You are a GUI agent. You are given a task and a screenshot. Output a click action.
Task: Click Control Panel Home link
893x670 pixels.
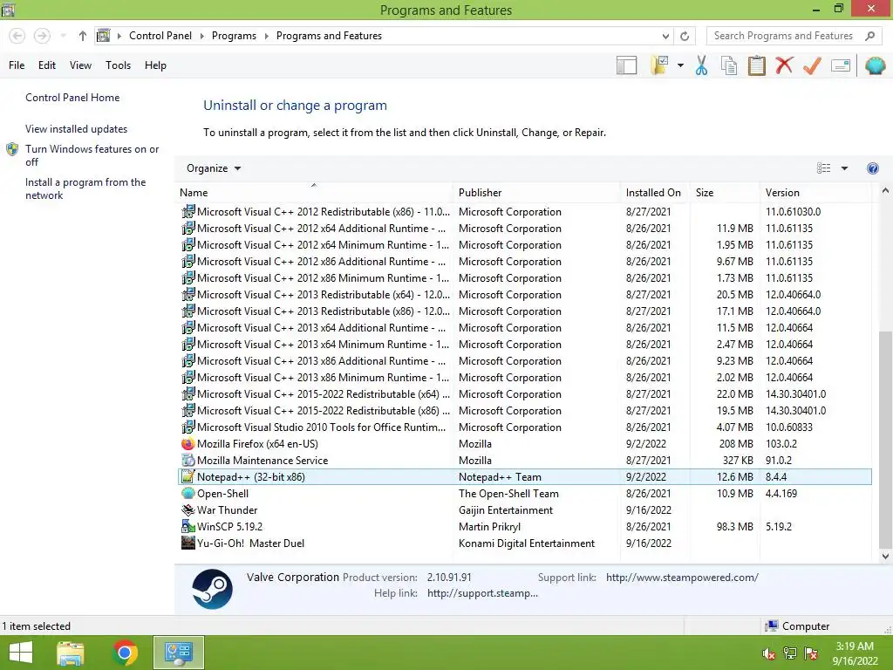[72, 98]
